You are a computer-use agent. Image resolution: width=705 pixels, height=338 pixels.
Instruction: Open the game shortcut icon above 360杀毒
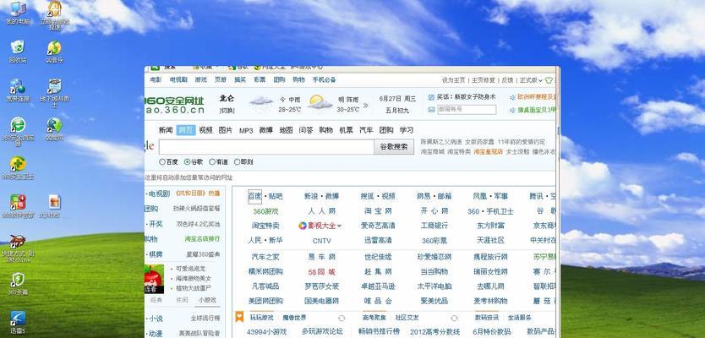(x=18, y=248)
